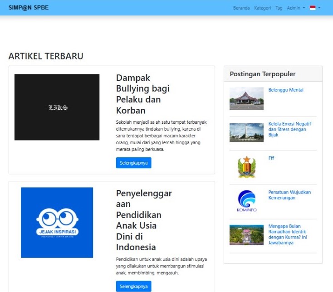
Task: Click the monument thumbnail for Kelola Emosi
Action: (x=246, y=132)
